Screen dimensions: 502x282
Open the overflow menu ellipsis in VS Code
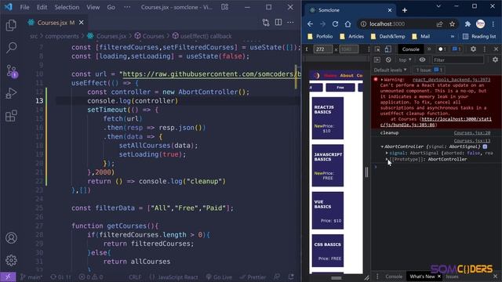coord(127,7)
